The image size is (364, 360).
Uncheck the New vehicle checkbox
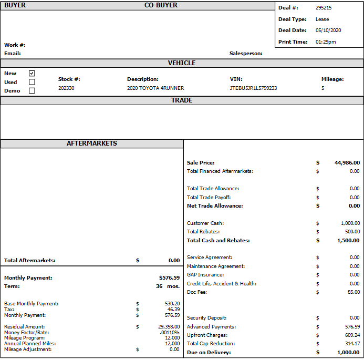[x=32, y=74]
